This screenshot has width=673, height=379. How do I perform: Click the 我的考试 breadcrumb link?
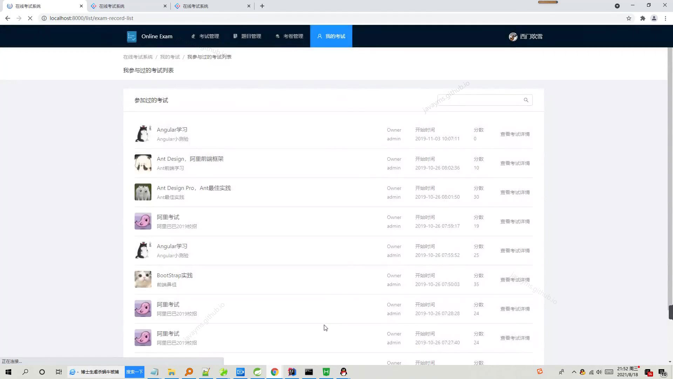tap(170, 56)
